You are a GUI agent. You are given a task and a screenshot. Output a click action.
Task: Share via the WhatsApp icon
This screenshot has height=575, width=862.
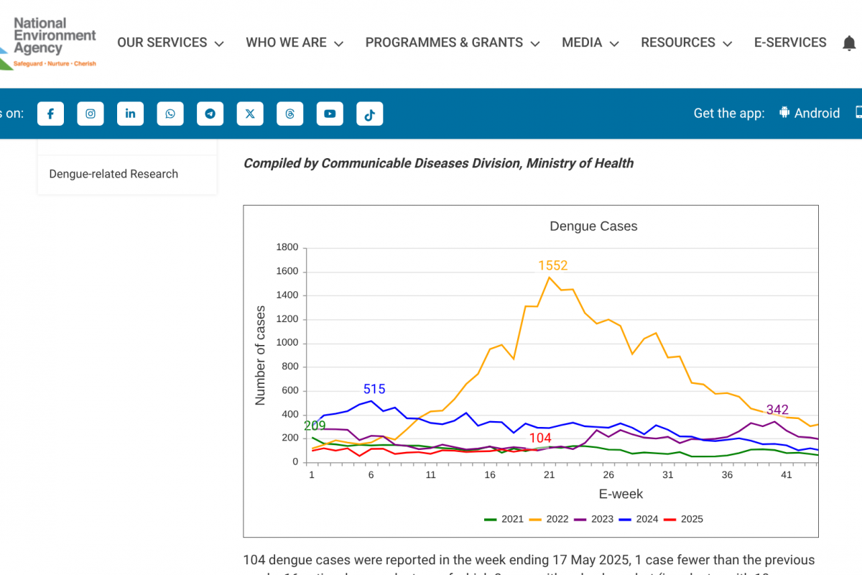point(170,114)
